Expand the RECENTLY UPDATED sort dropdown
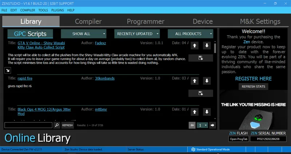The height and width of the screenshot is (154, 291). [137, 34]
